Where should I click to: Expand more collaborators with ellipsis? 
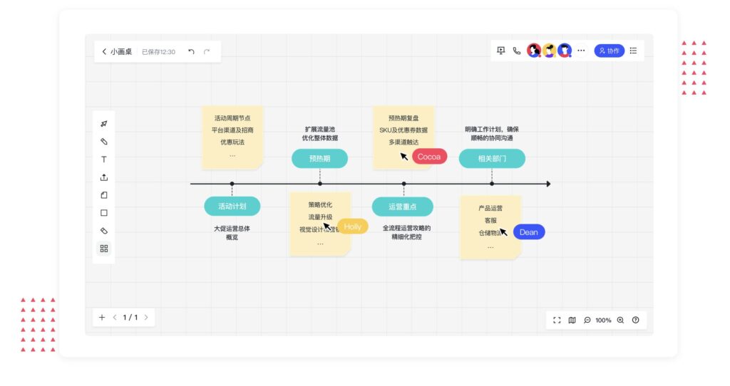[581, 51]
